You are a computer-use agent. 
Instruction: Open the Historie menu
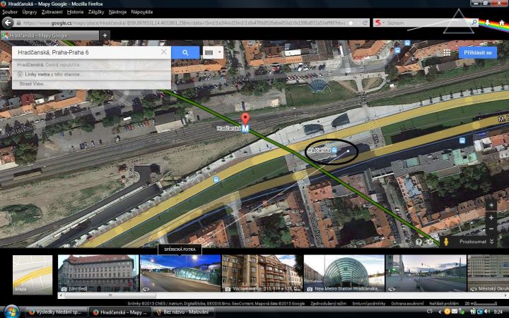[x=76, y=12]
